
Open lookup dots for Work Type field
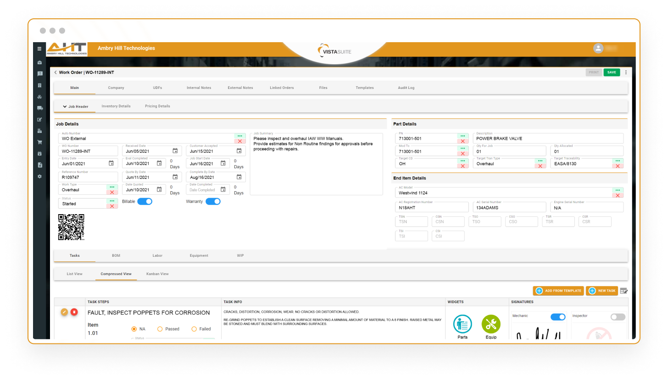112,187
